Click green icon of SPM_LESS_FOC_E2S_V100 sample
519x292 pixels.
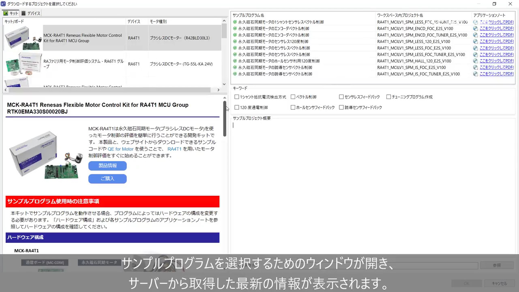coord(235,48)
